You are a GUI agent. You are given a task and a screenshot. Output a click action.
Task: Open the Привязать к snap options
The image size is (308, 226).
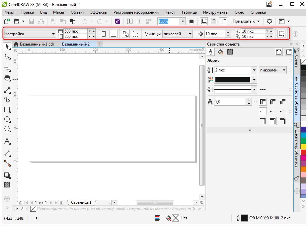(246, 21)
